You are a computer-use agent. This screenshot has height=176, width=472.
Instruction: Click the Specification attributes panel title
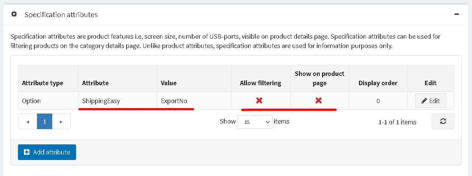point(61,15)
